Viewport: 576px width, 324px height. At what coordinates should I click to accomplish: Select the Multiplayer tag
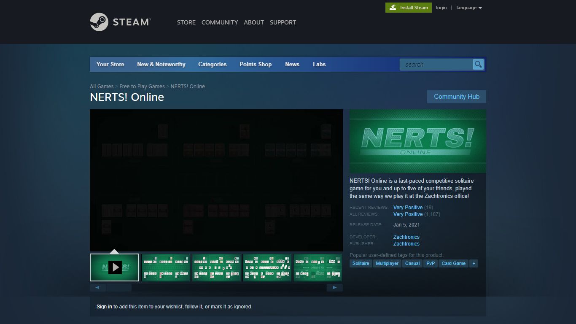(387, 263)
